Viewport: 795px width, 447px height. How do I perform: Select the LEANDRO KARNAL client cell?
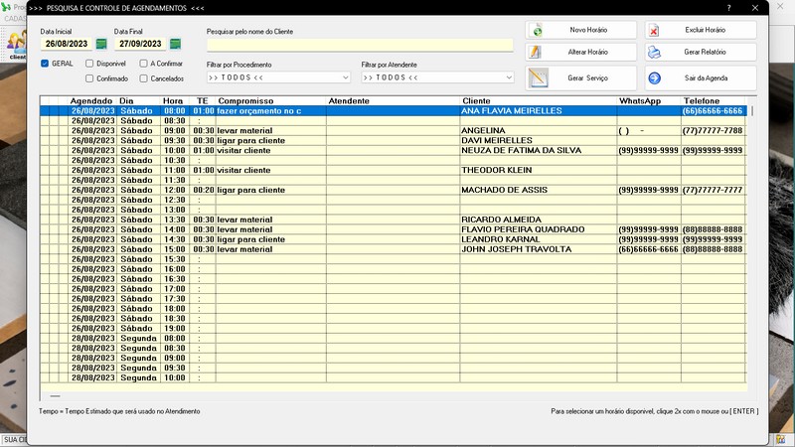(539, 239)
